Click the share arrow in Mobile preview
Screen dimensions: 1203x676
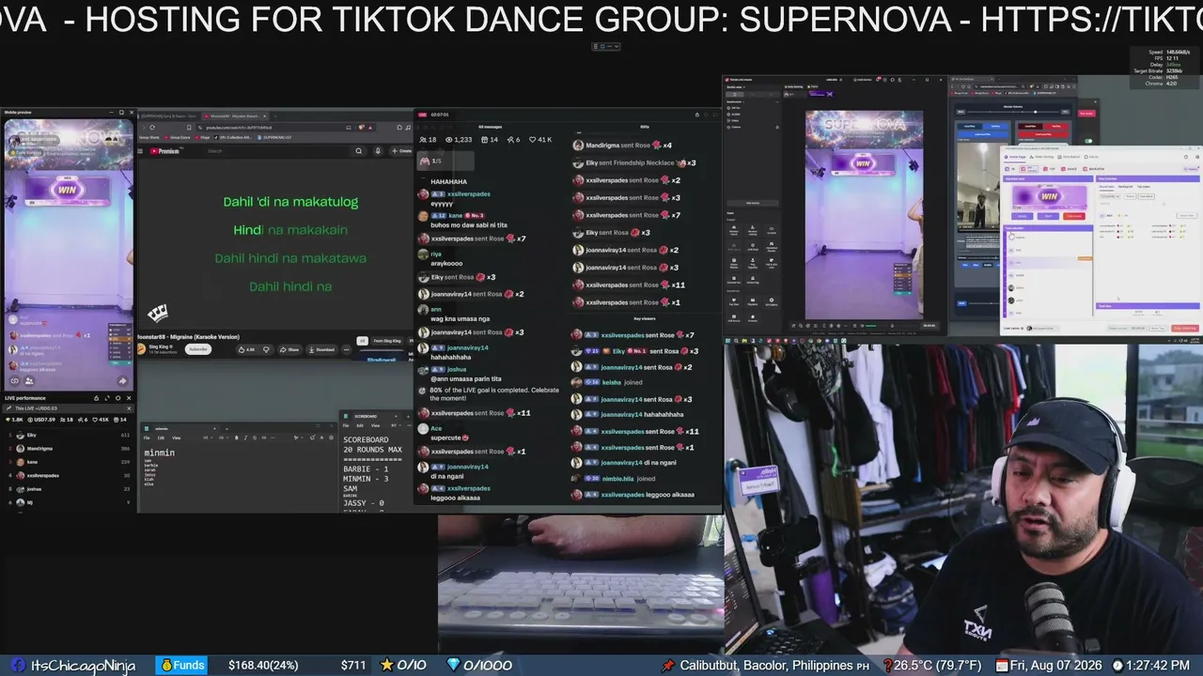pos(122,381)
